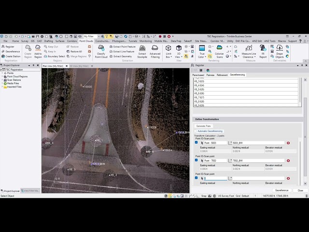Select Extract Point Feature
This screenshot has width=309, height=232.
[122, 47]
